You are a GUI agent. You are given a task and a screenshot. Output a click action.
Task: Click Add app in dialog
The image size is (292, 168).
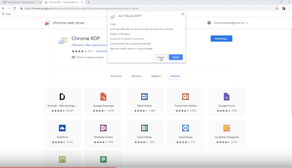point(160,57)
